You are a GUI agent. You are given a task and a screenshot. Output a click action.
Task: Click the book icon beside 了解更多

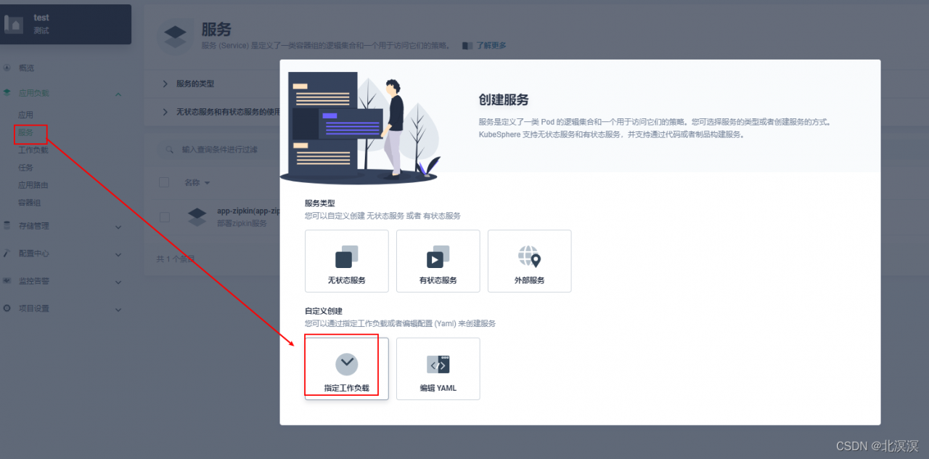point(467,46)
